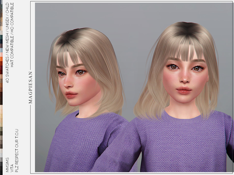This screenshot has height=175, width=234.
Task: Click the right character's lips
Action: tap(184, 90)
